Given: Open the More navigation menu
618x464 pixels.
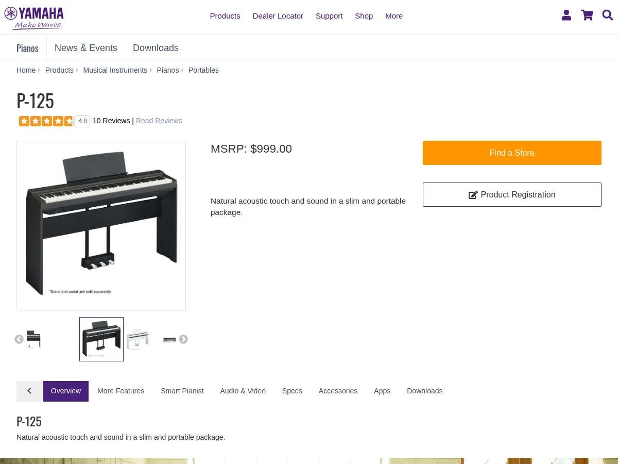Looking at the screenshot, I should tap(394, 16).
